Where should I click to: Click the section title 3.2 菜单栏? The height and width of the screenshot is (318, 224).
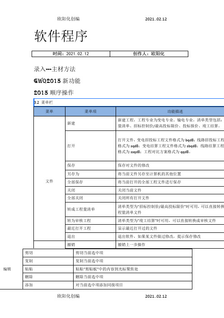43,102
